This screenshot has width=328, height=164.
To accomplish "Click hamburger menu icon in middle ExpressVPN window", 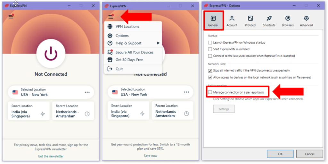I will coord(111,17).
